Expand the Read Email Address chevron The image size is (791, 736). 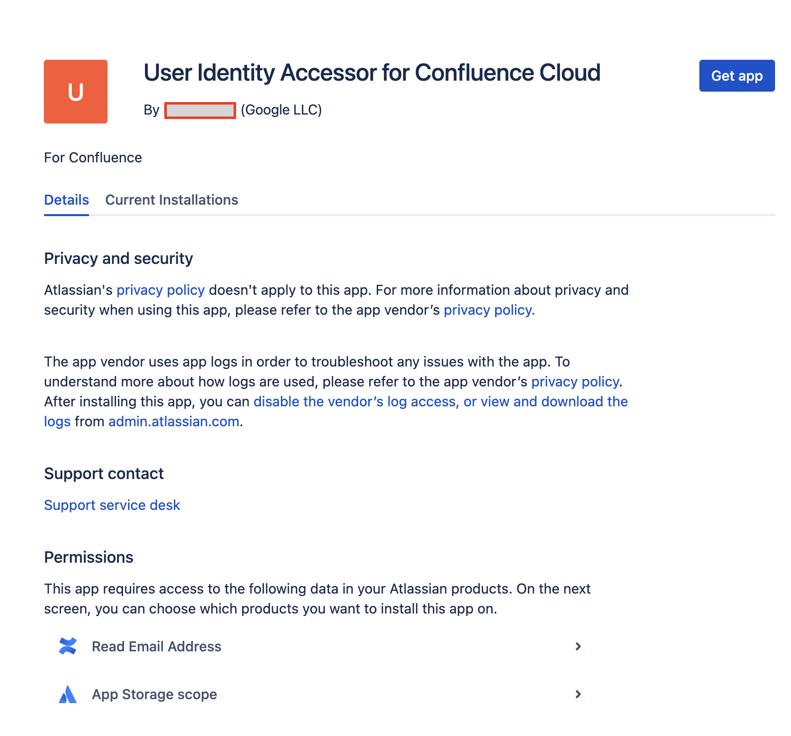point(578,646)
